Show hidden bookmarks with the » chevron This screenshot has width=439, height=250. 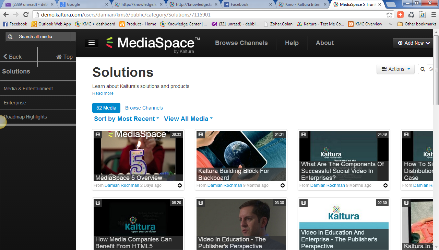click(x=390, y=24)
